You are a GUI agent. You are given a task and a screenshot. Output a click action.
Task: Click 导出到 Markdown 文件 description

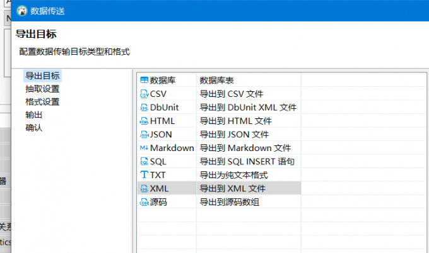(245, 148)
